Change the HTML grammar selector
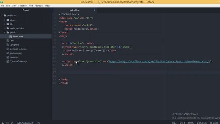The height and width of the screenshot is (124, 220). pyautogui.click(x=191, y=123)
